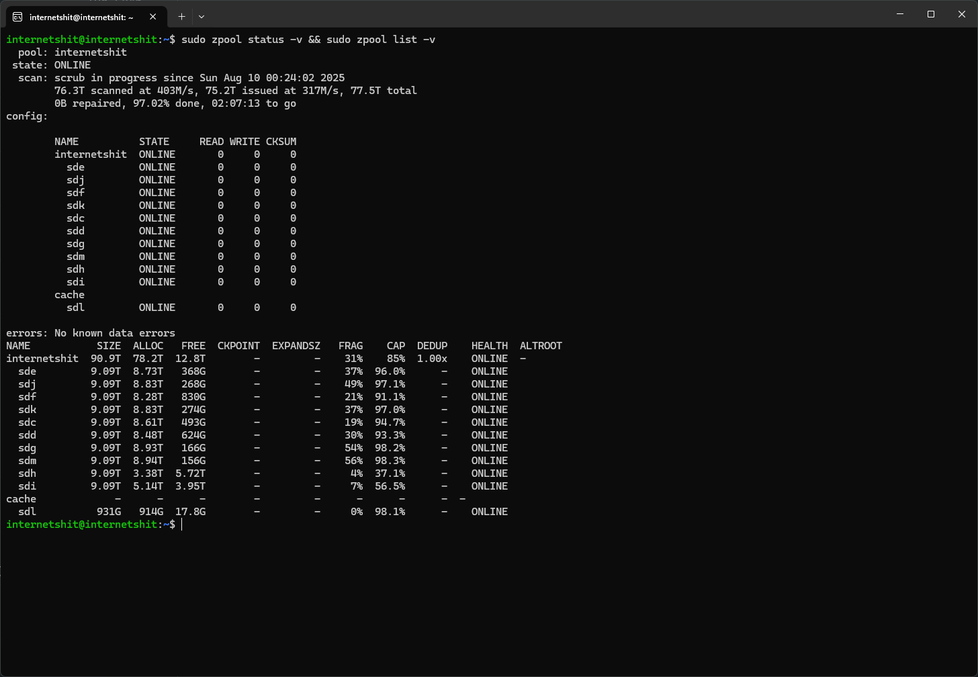
Task: Click sdk's free space "274G"
Action: point(193,410)
